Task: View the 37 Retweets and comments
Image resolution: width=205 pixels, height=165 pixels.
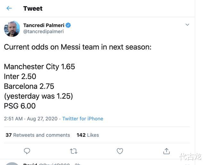Action: 38,135
